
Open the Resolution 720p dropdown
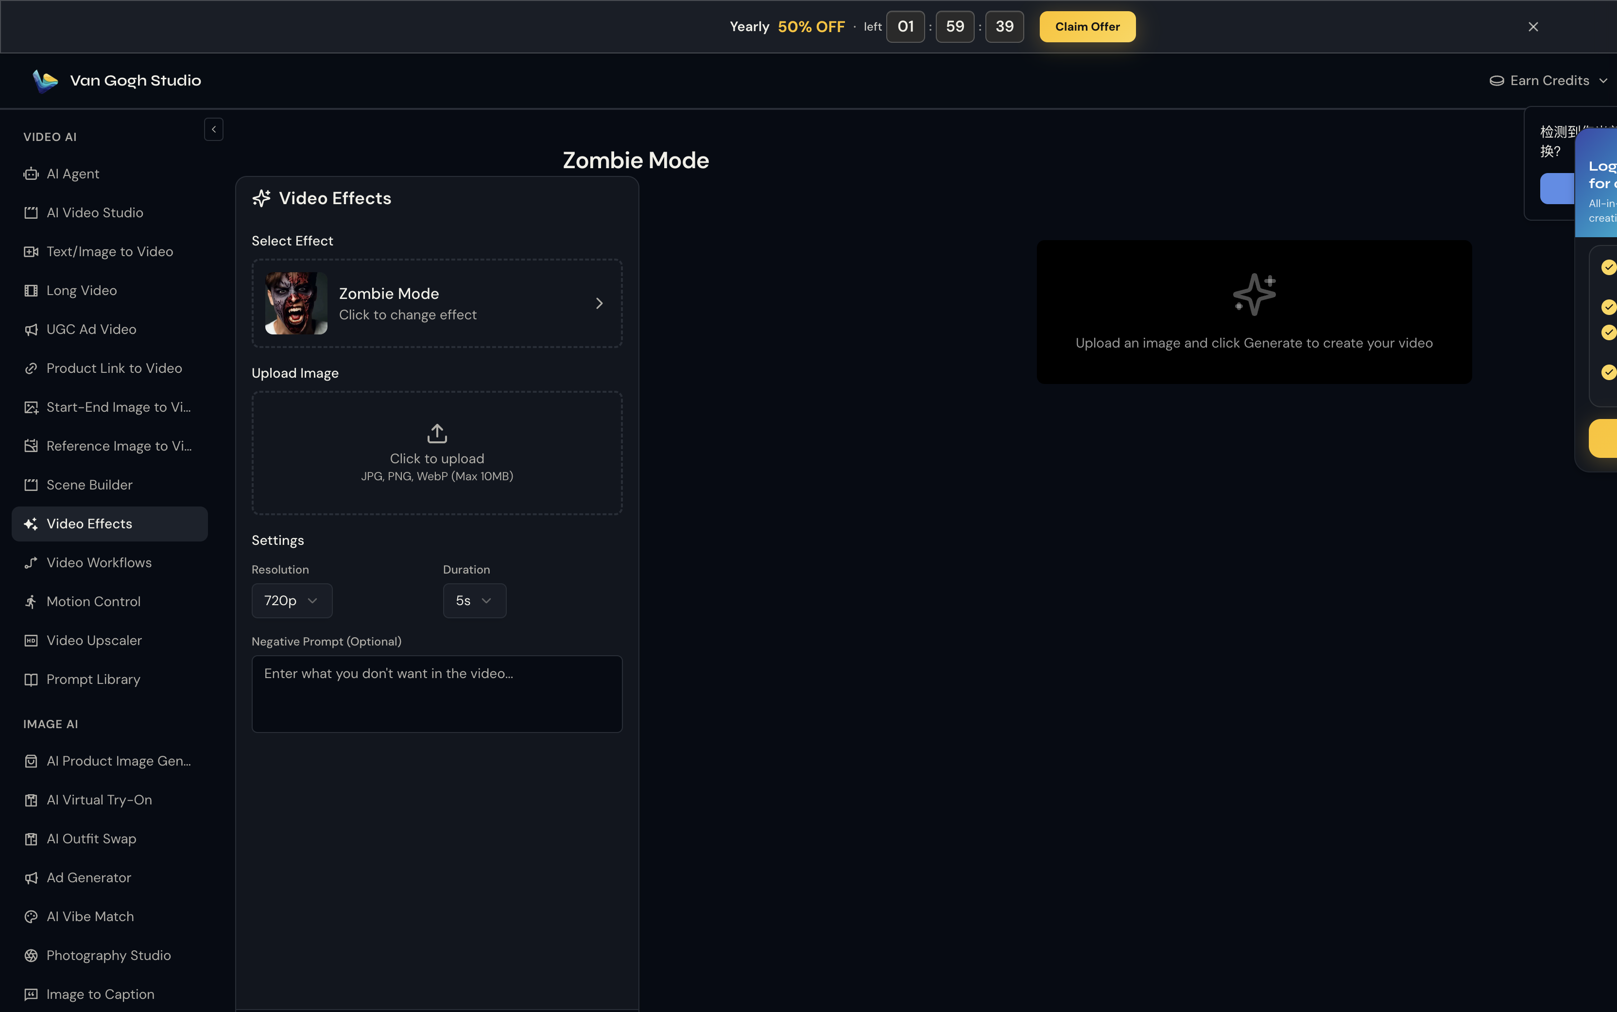point(292,600)
